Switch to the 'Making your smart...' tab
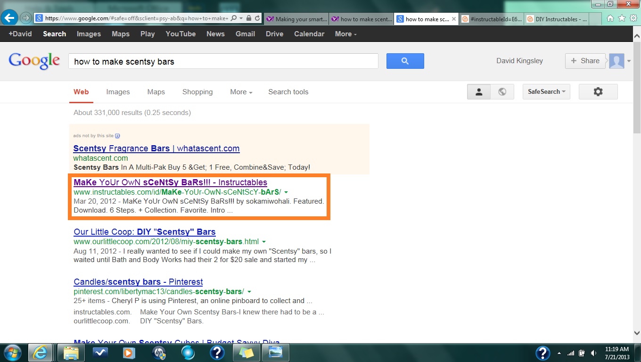The width and height of the screenshot is (641, 362). (296, 19)
